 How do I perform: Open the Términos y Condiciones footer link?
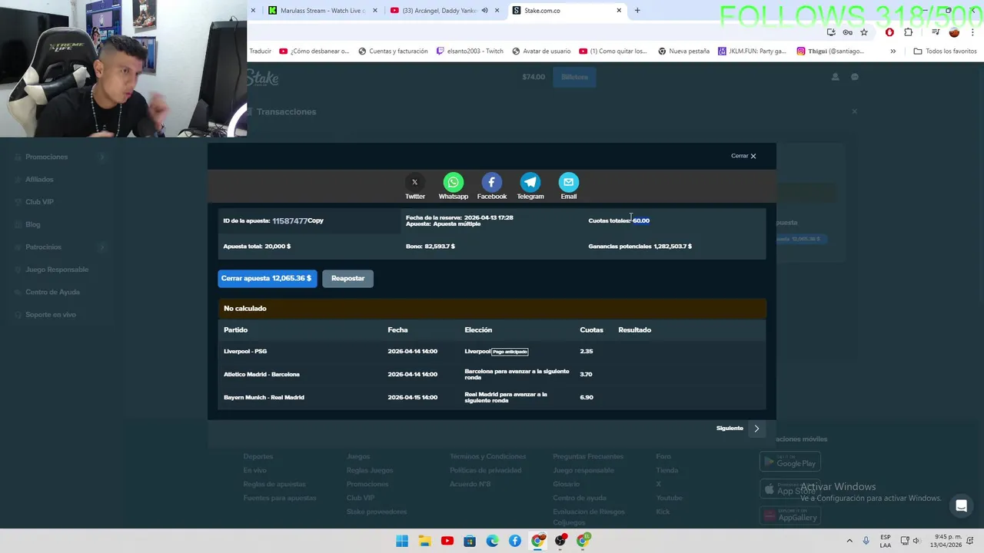(488, 456)
